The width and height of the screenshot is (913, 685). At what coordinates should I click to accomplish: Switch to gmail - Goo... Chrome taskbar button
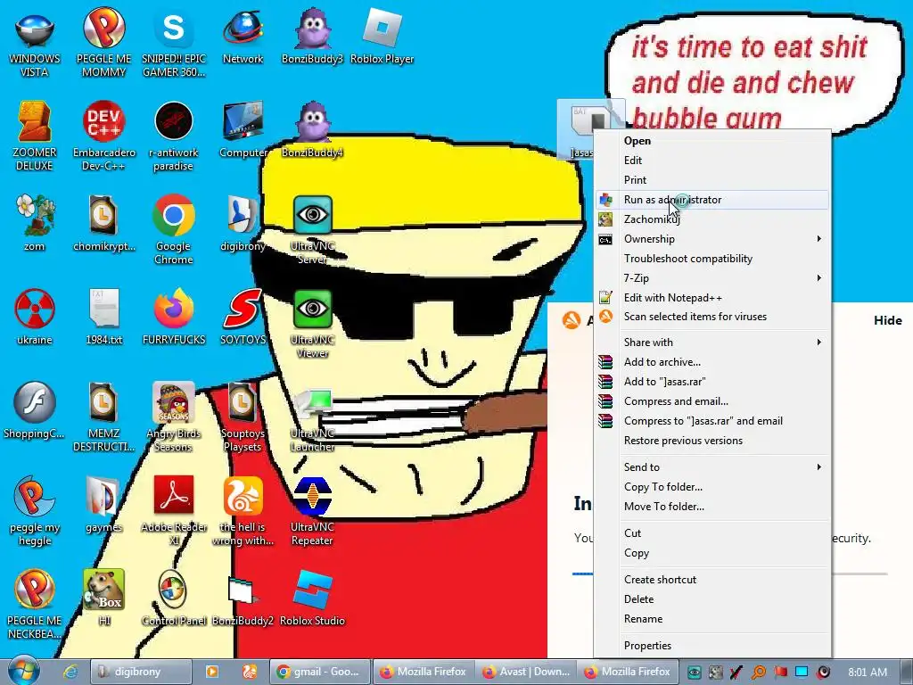[x=320, y=672]
